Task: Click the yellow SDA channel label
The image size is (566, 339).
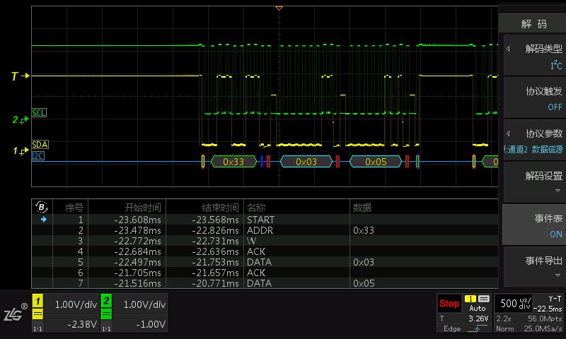Action: click(40, 145)
